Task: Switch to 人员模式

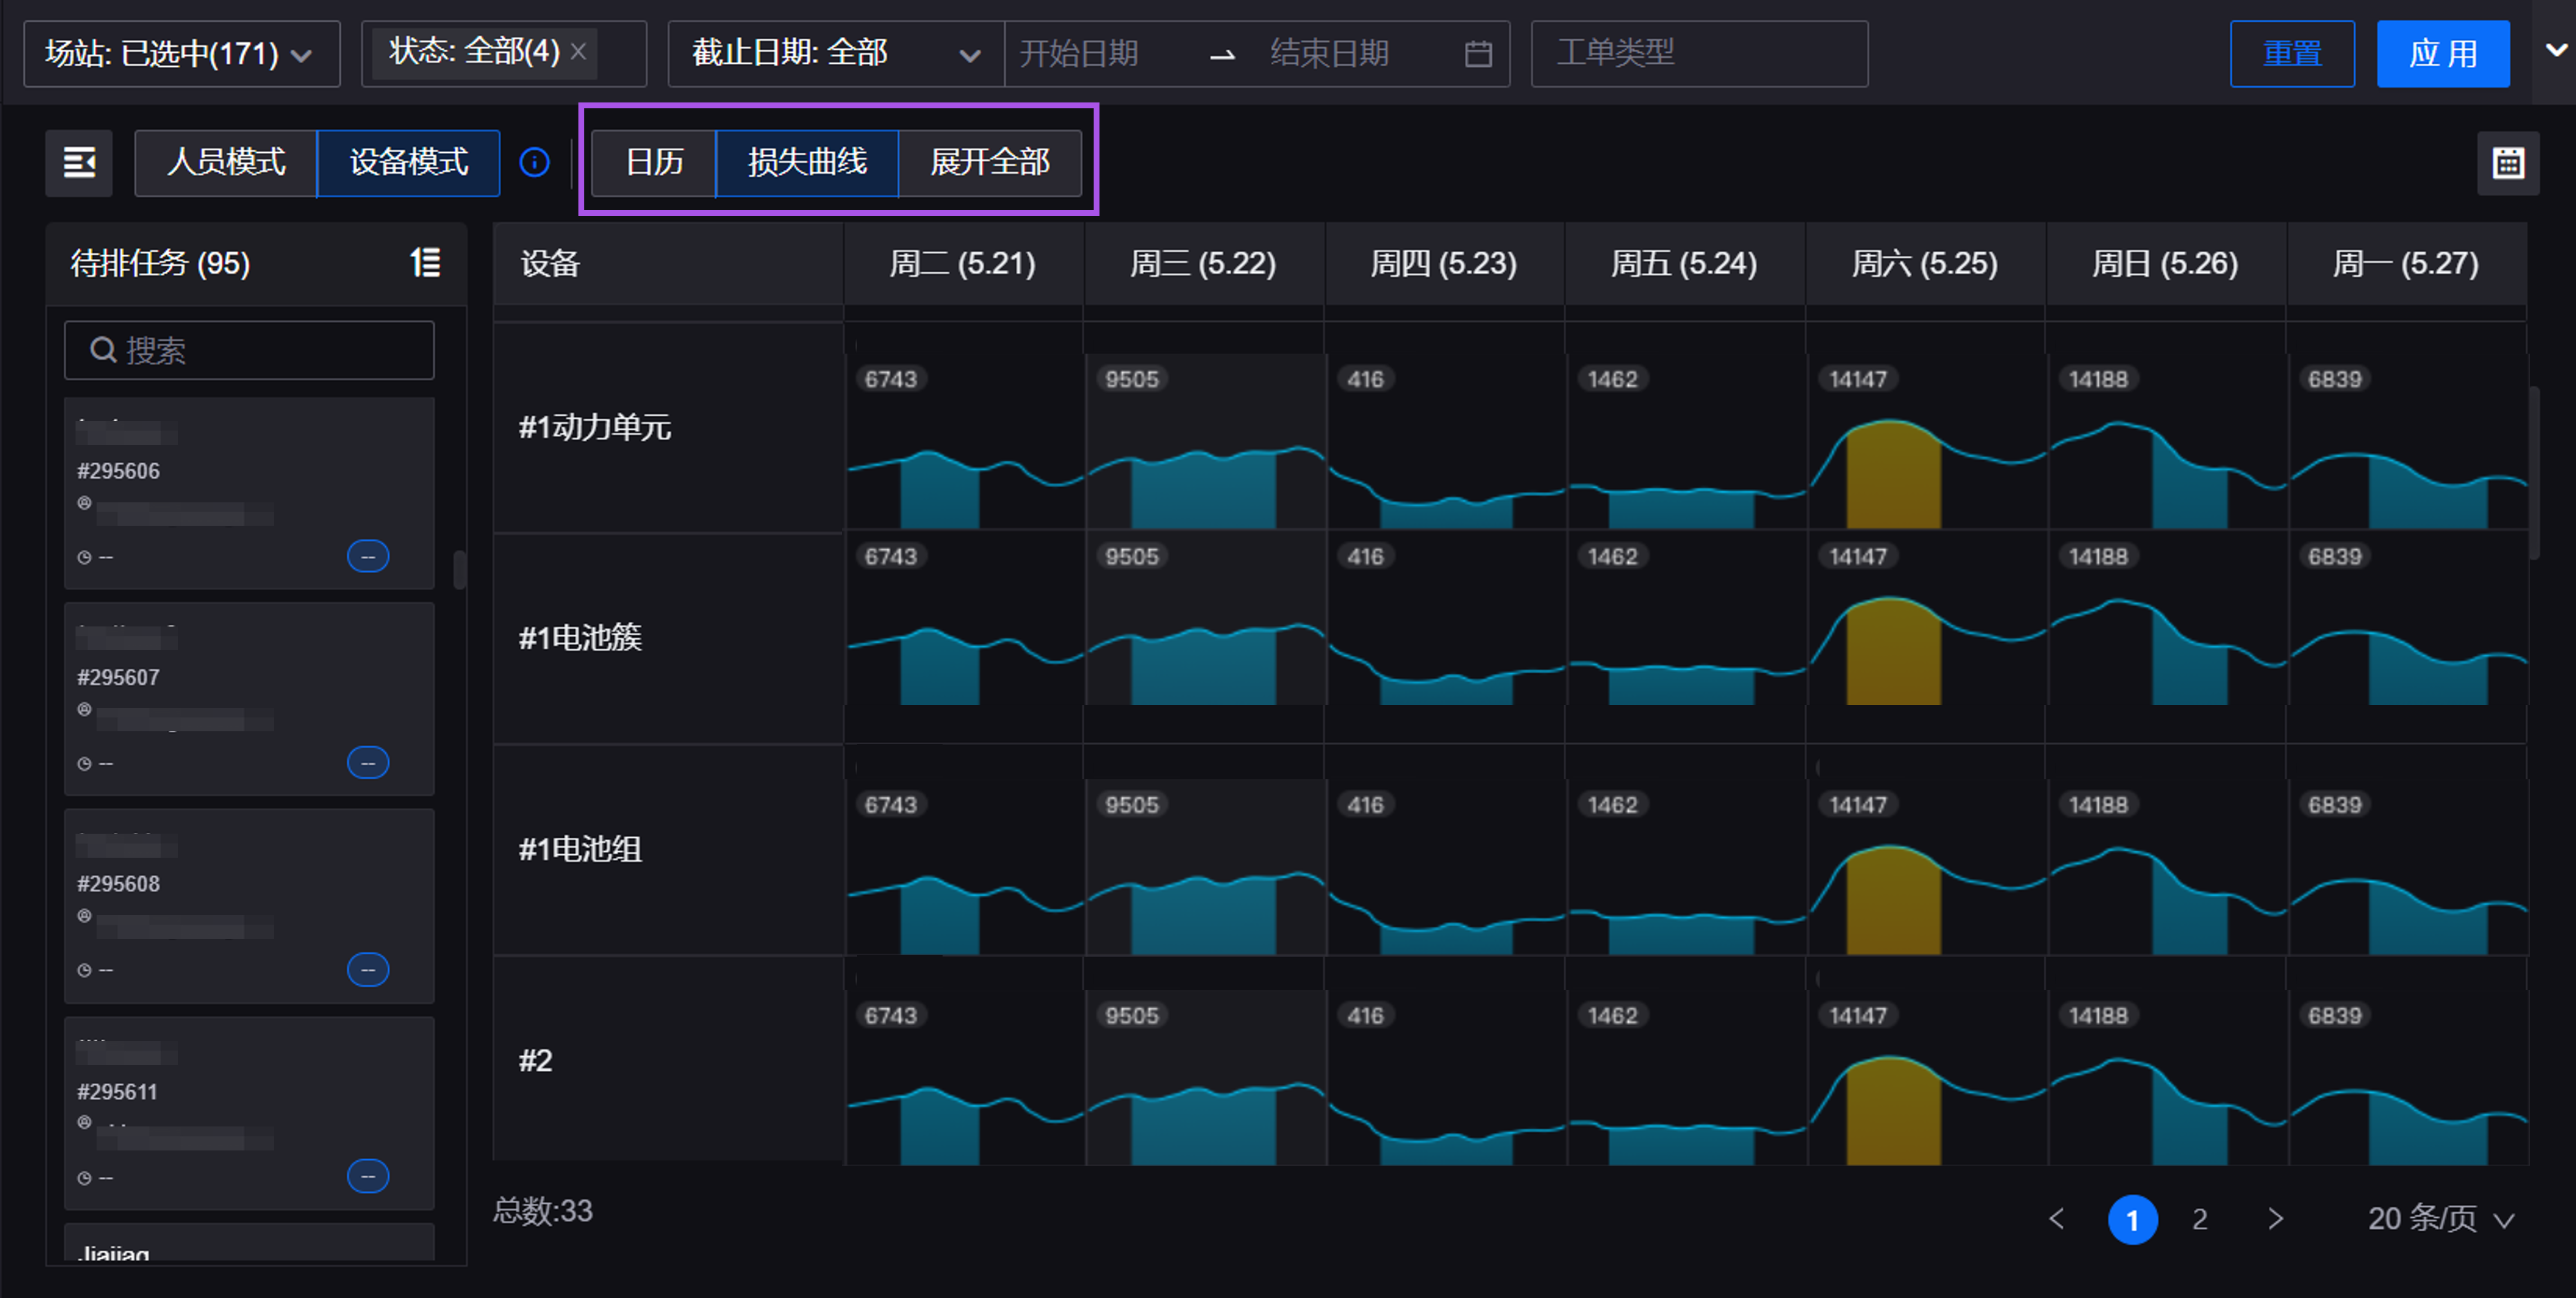Action: click(x=226, y=162)
